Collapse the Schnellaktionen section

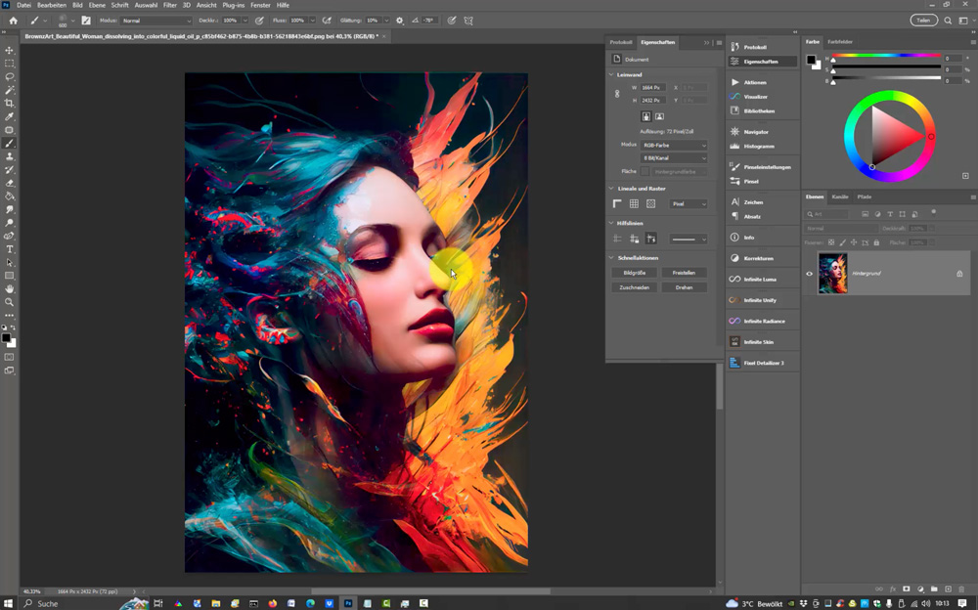(611, 257)
